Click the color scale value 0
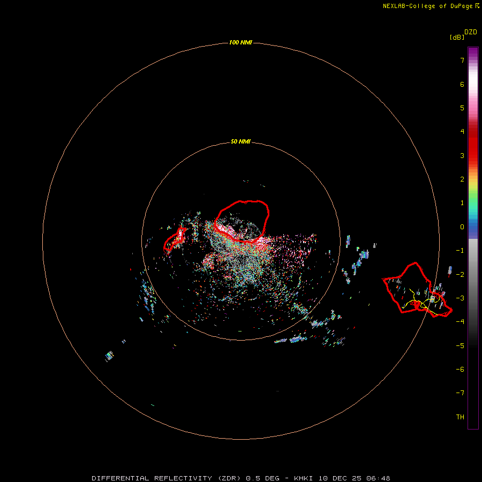 click(x=462, y=227)
